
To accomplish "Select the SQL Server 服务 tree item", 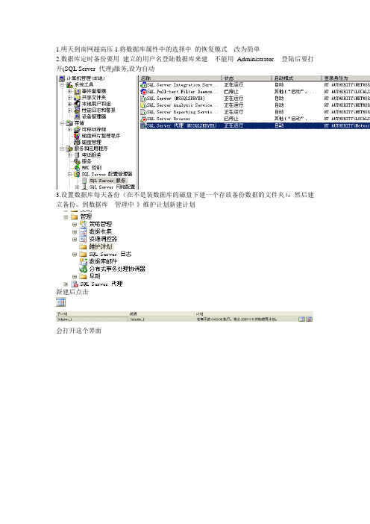I will point(107,181).
